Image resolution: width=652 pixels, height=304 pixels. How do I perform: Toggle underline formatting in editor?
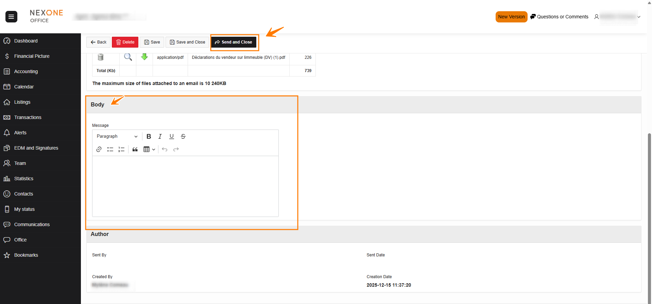[x=172, y=136]
